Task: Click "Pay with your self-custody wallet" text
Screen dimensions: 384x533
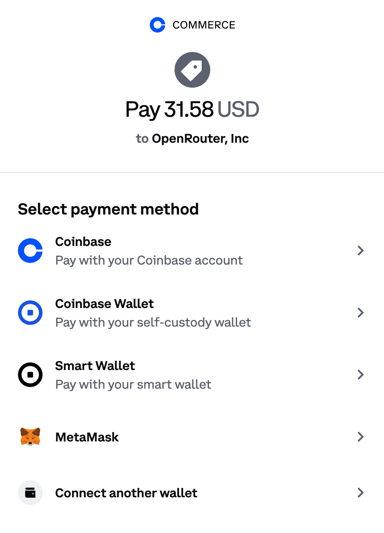Action: click(153, 322)
